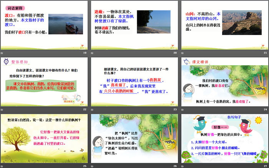Click slide number label 23
The height and width of the screenshot is (168, 269).
175,109
